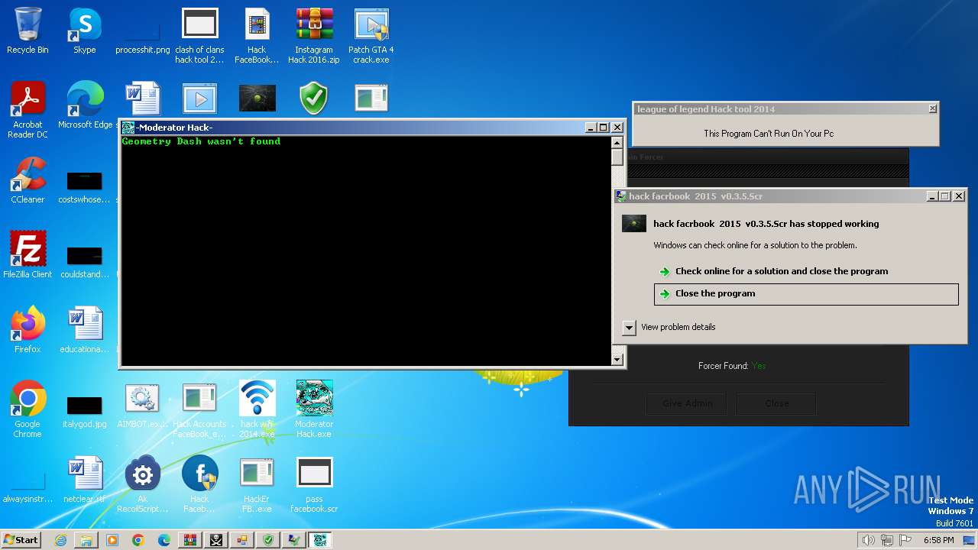The width and height of the screenshot is (978, 550).
Task: Open Acrobat Reader DC shortcut
Action: (x=28, y=110)
